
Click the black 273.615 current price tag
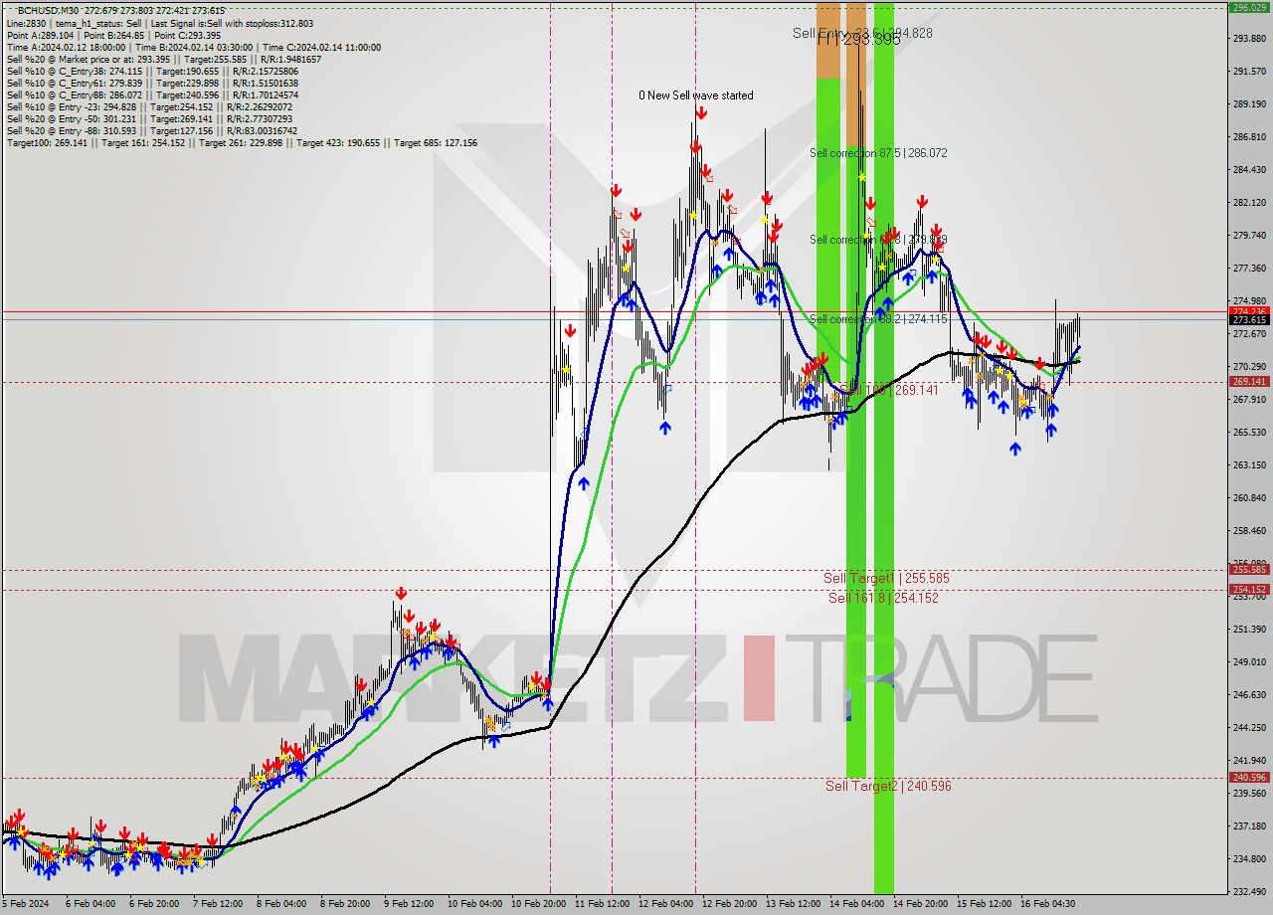[x=1249, y=319]
